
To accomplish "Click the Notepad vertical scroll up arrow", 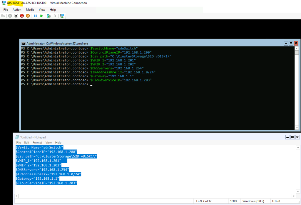I will (x=298, y=147).
